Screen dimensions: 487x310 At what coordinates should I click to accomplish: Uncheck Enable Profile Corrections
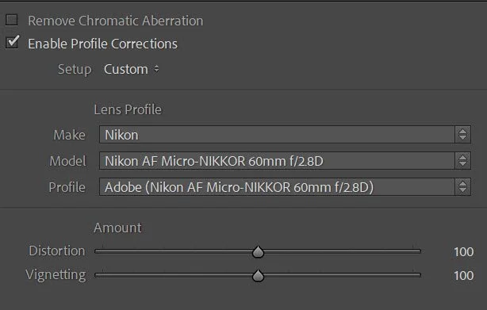[13, 42]
